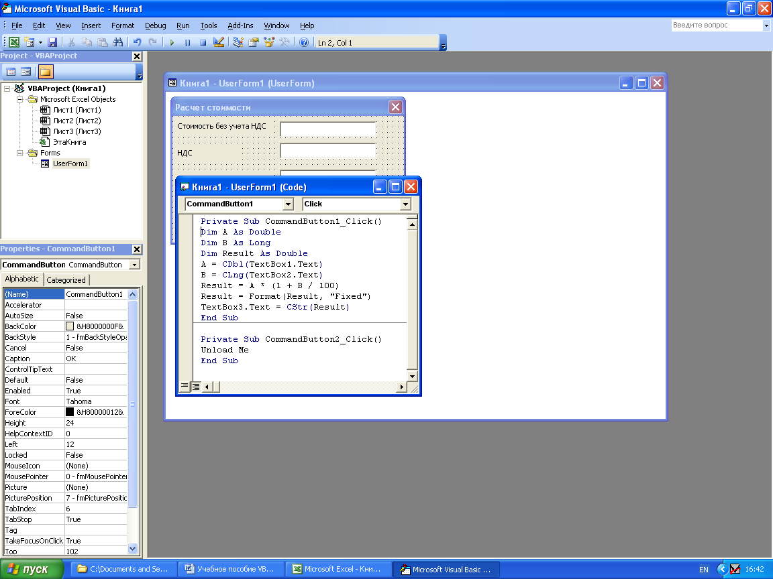Open Visual Basic Help question icon
Viewport: 773px width, 579px height.
click(x=304, y=43)
